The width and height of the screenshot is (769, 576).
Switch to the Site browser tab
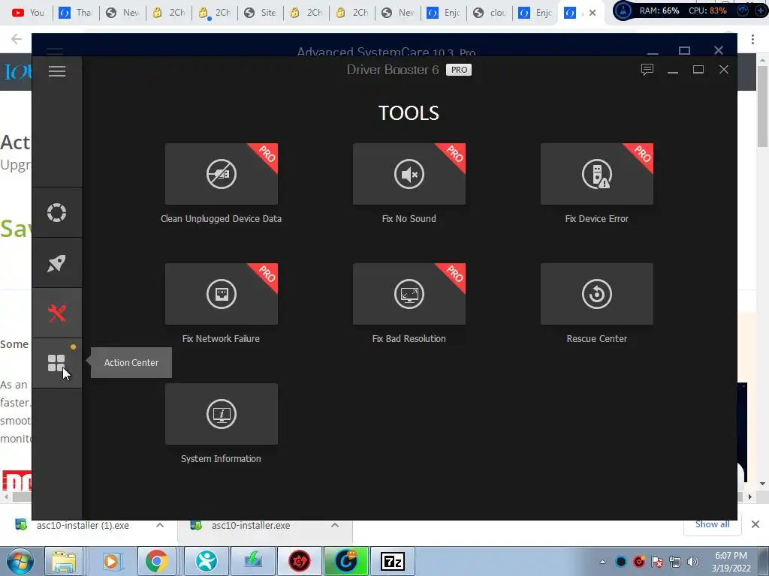pyautogui.click(x=260, y=13)
